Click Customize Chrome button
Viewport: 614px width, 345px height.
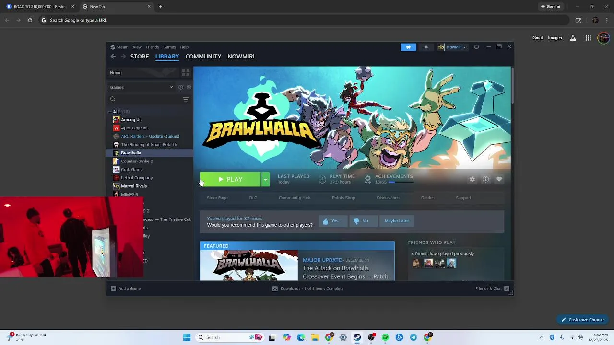(583, 320)
